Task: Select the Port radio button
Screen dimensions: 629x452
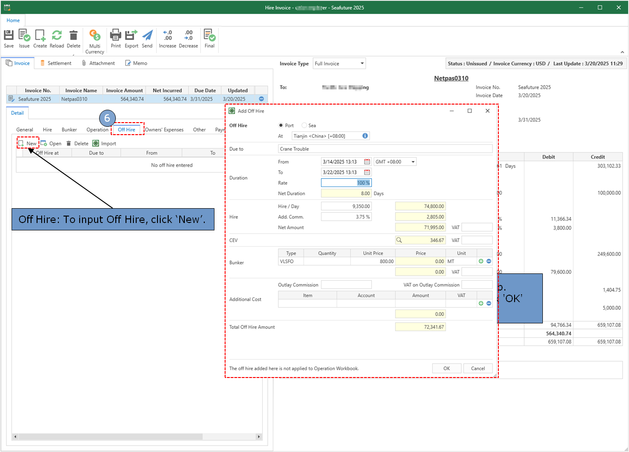Action: click(281, 125)
